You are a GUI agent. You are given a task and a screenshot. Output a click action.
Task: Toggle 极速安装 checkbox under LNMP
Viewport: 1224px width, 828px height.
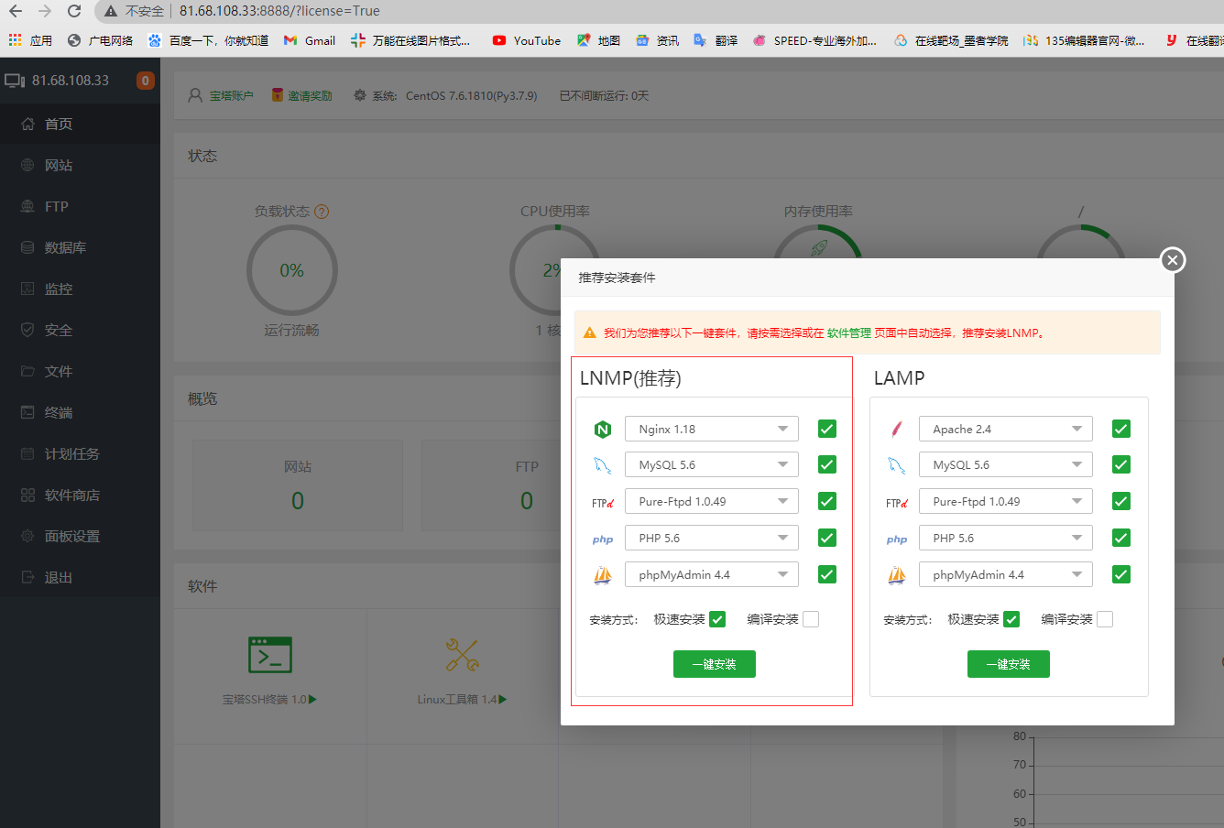pos(717,619)
